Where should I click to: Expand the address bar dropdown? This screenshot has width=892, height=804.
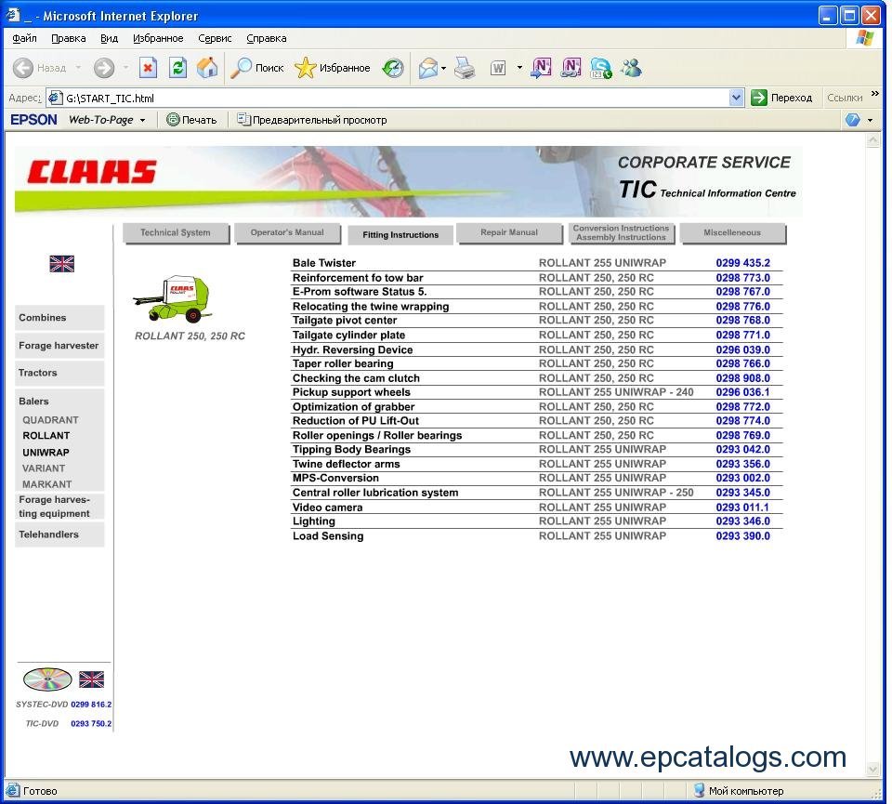[x=736, y=98]
